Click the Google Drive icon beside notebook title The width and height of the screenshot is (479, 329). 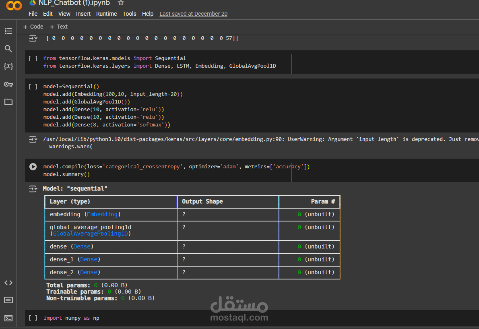(x=32, y=3)
